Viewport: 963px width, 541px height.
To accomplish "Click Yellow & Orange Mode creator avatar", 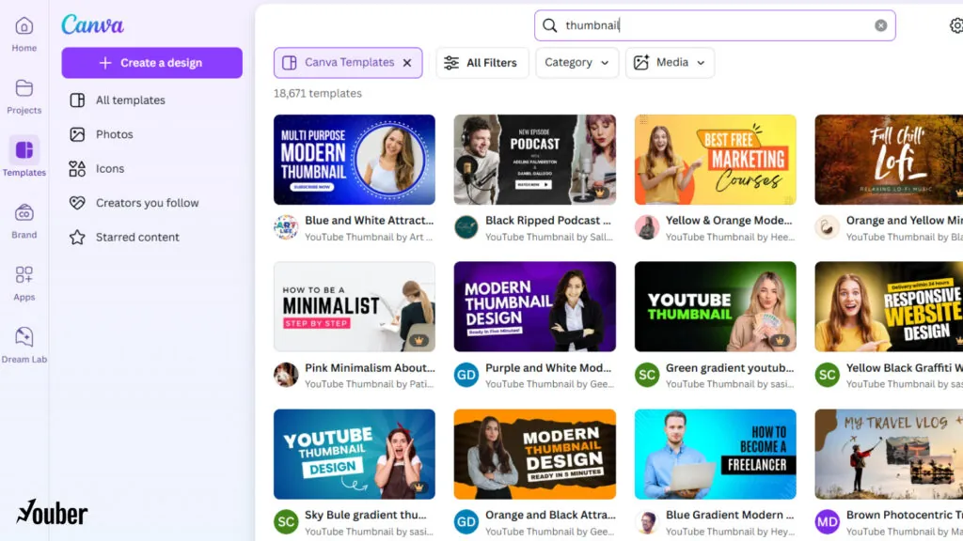I will coord(647,227).
